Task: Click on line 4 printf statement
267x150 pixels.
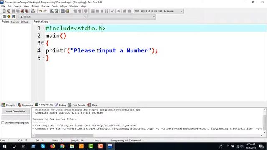Action: (102, 50)
